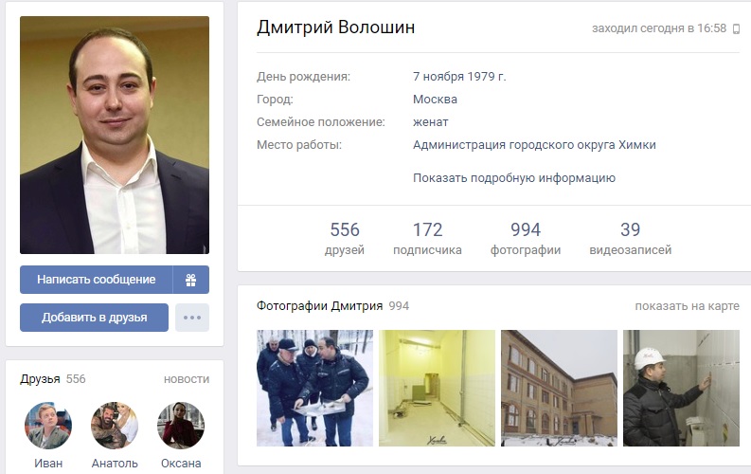The height and width of the screenshot is (474, 751).
Task: Click the mobile phone status icon
Action: pos(736,29)
